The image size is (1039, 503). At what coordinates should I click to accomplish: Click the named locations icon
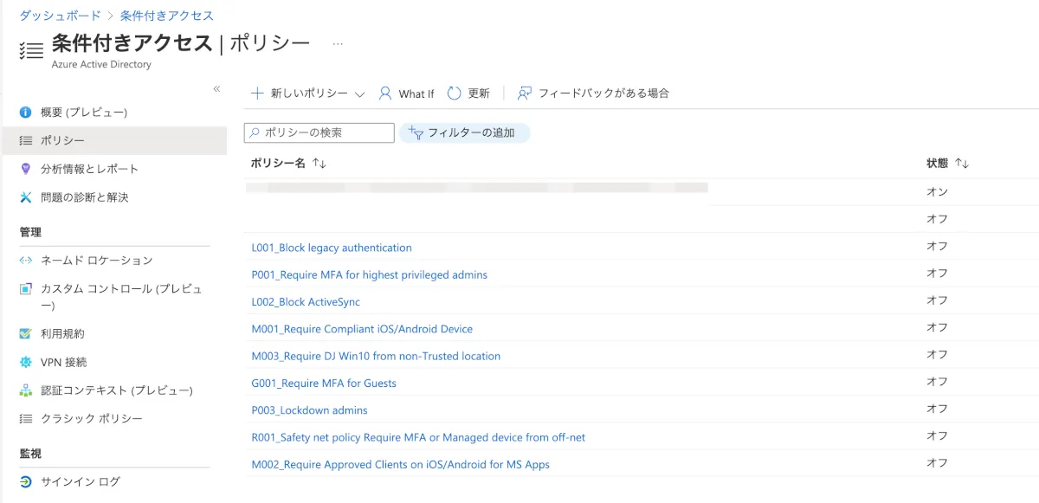[x=25, y=260]
